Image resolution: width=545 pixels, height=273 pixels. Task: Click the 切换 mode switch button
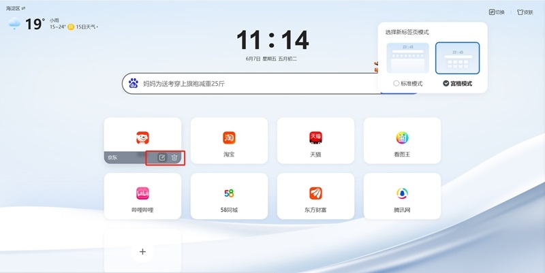(x=497, y=12)
